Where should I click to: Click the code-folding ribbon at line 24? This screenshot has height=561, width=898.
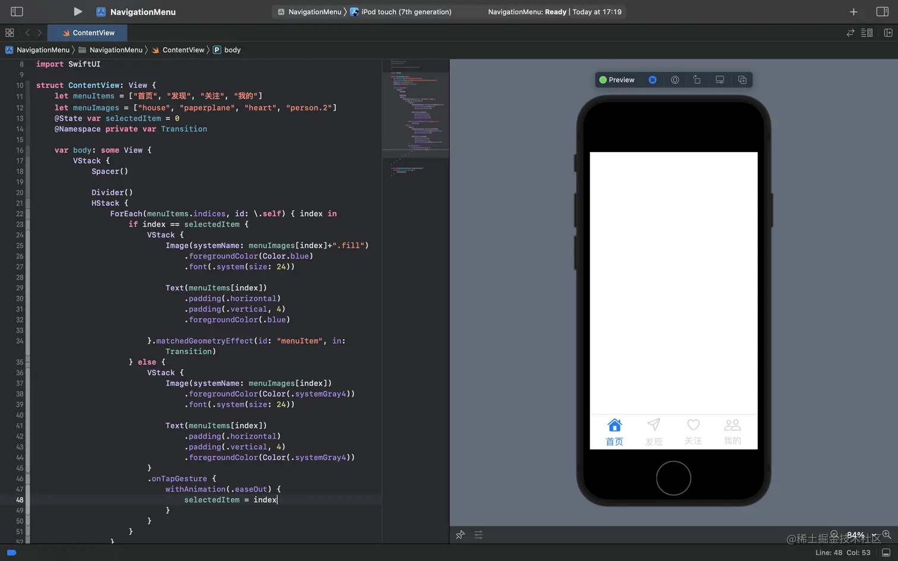[28, 235]
